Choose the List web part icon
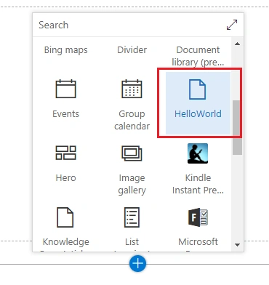The image size is (269, 285). point(132,217)
